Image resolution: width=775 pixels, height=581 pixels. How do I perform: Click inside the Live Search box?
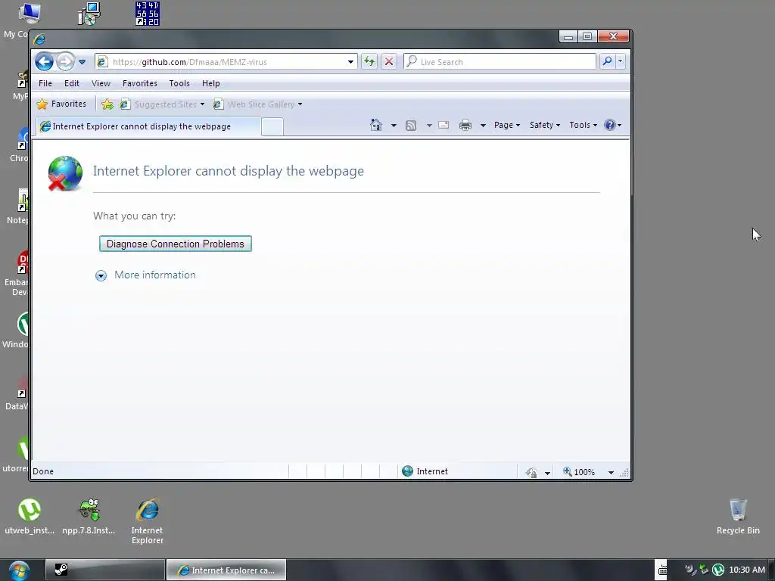tap(500, 62)
